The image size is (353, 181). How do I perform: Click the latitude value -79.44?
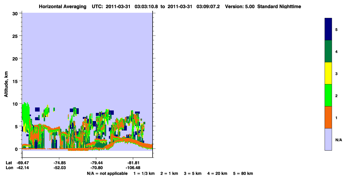click(x=96, y=163)
